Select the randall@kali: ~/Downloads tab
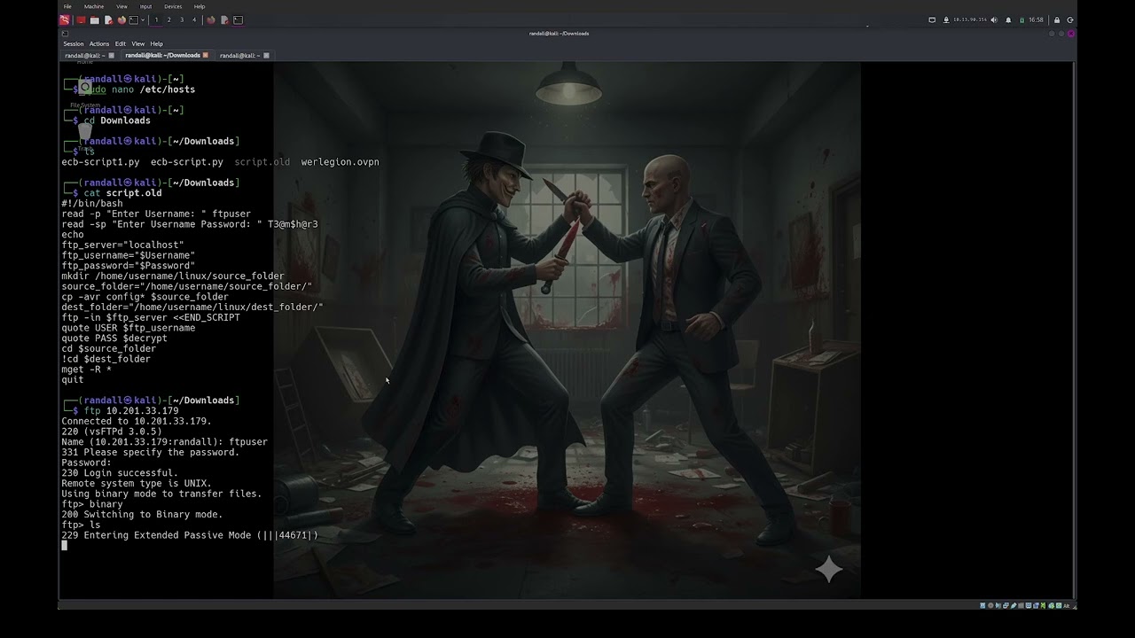 coord(162,55)
